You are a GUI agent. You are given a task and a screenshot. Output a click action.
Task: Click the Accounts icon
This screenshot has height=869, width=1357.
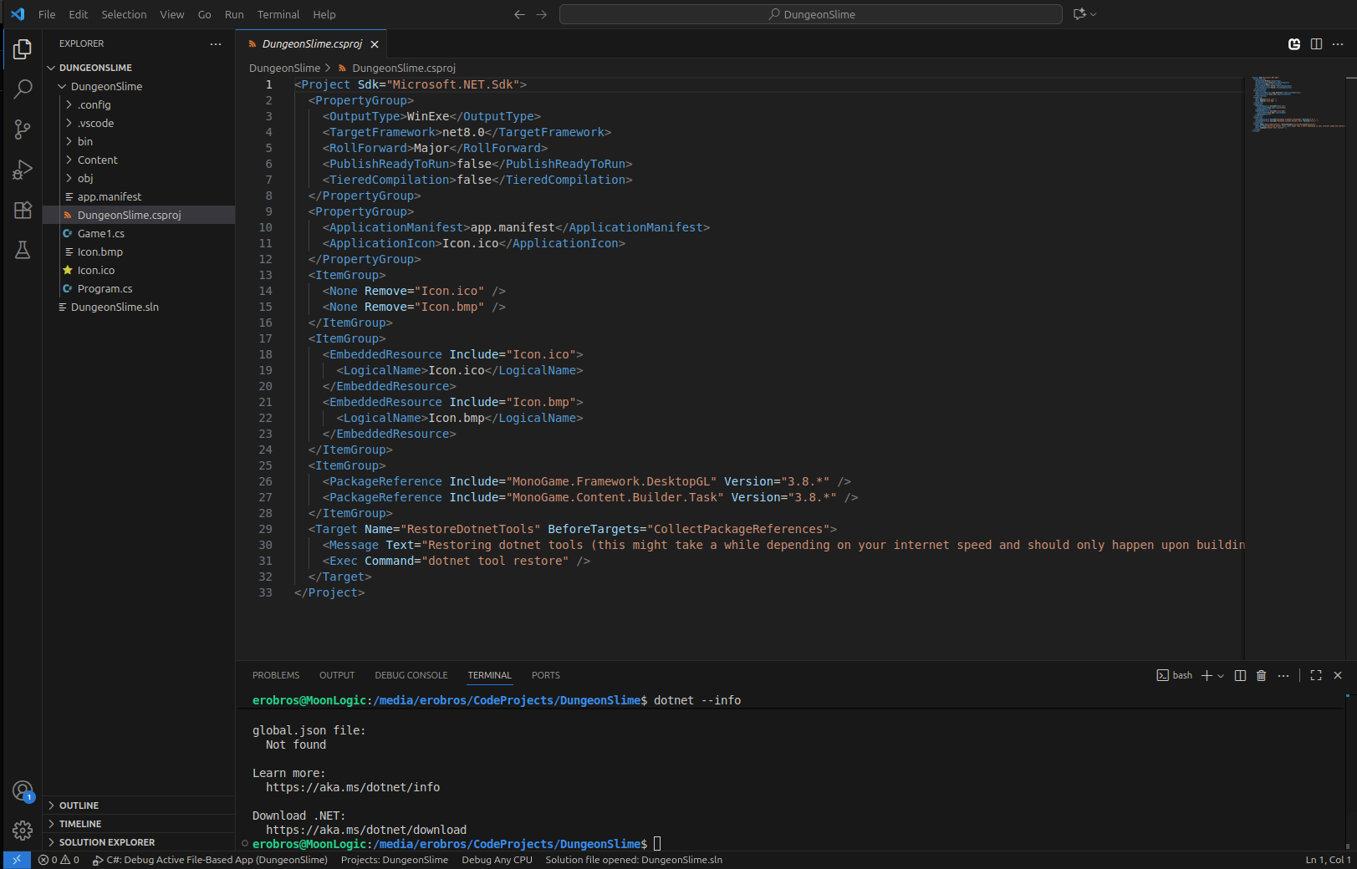click(x=23, y=790)
